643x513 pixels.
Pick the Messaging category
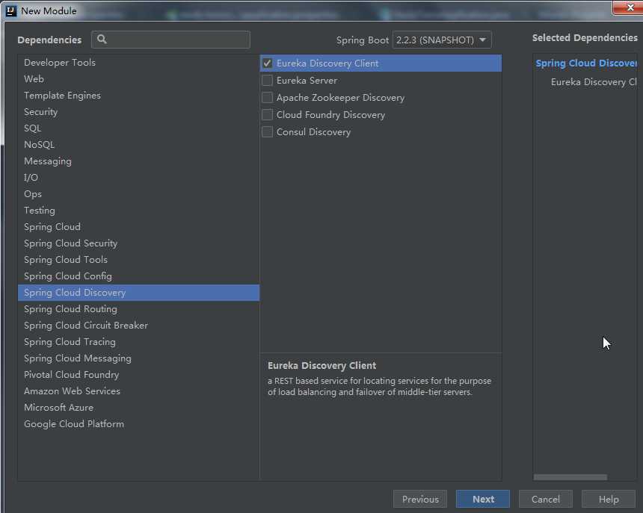[x=138, y=161]
